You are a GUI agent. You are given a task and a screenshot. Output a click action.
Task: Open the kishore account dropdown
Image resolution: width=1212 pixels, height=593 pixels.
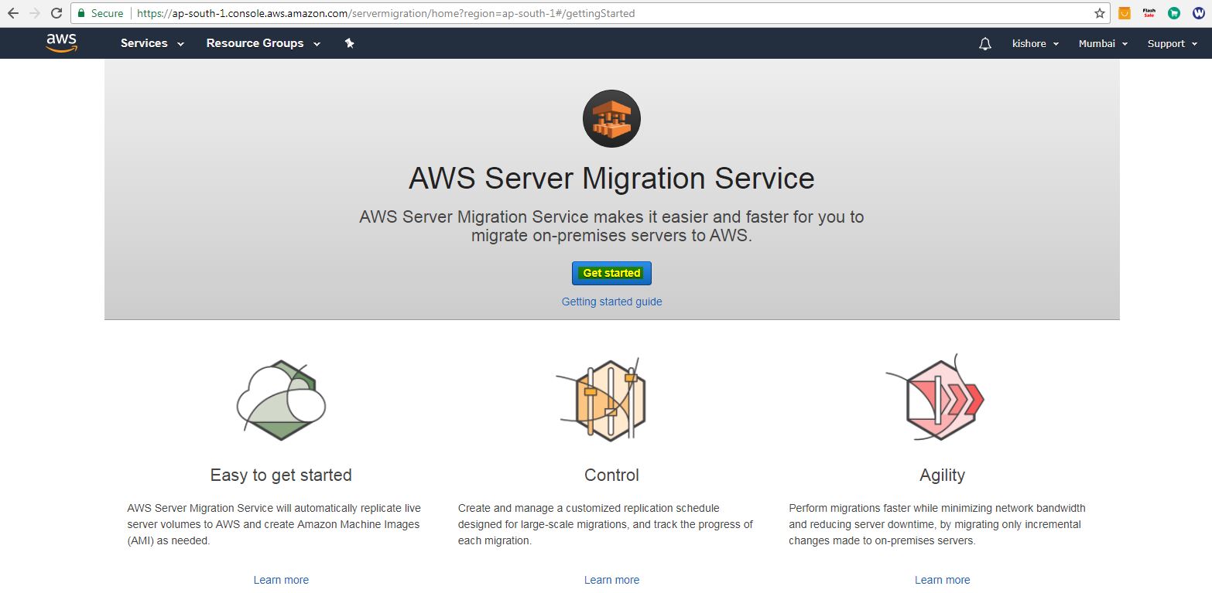coord(1035,44)
